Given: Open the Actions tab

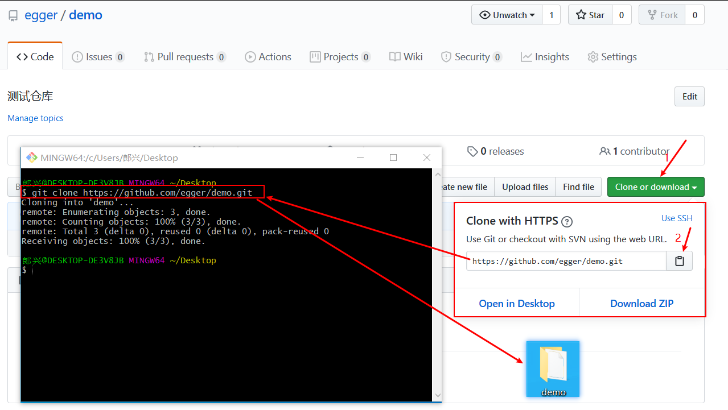Looking at the screenshot, I should coord(268,57).
